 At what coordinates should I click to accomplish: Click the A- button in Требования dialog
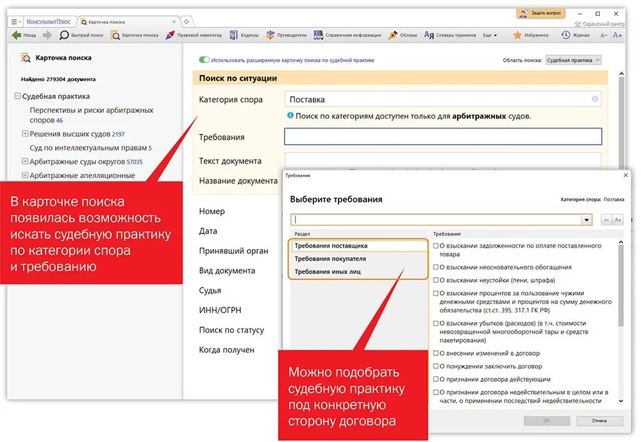click(x=606, y=220)
